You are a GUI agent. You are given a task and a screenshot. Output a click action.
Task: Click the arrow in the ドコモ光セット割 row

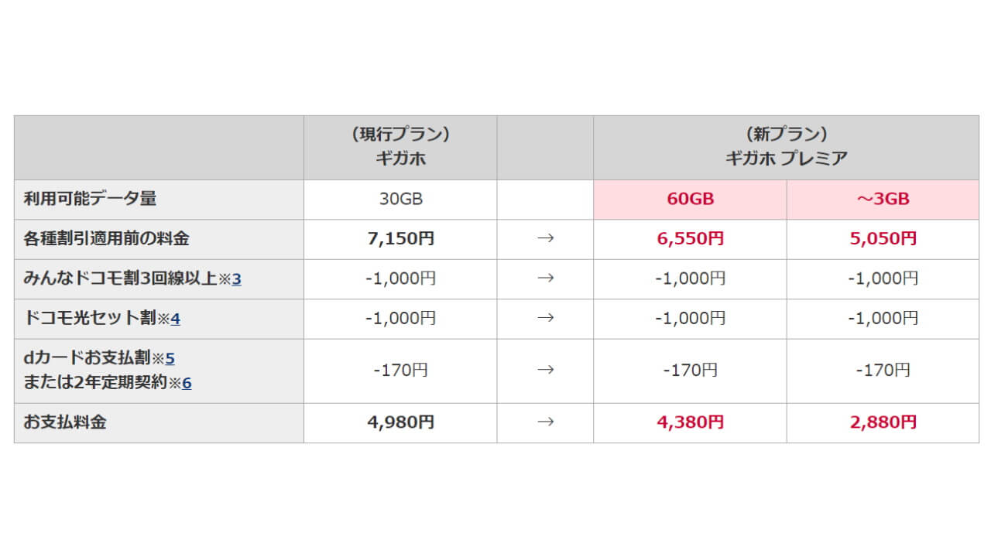click(x=545, y=318)
